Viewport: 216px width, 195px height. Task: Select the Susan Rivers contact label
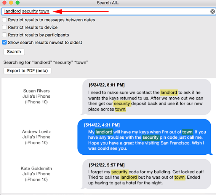[x=36, y=91]
